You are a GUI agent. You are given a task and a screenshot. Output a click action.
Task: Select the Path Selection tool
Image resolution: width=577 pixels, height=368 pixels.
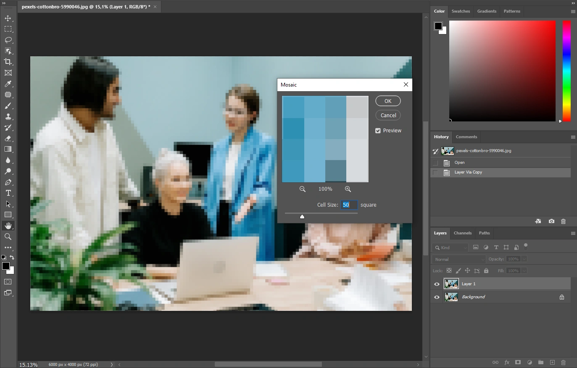(8, 204)
